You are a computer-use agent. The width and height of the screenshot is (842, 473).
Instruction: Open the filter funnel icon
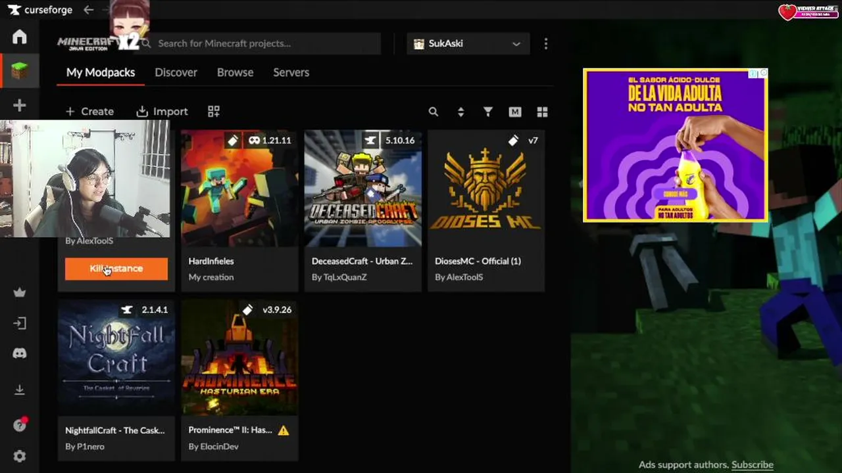[x=487, y=112]
